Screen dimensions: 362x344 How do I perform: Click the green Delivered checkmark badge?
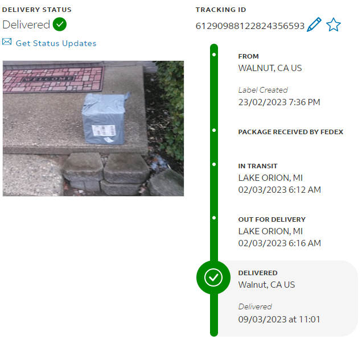[x=60, y=24]
